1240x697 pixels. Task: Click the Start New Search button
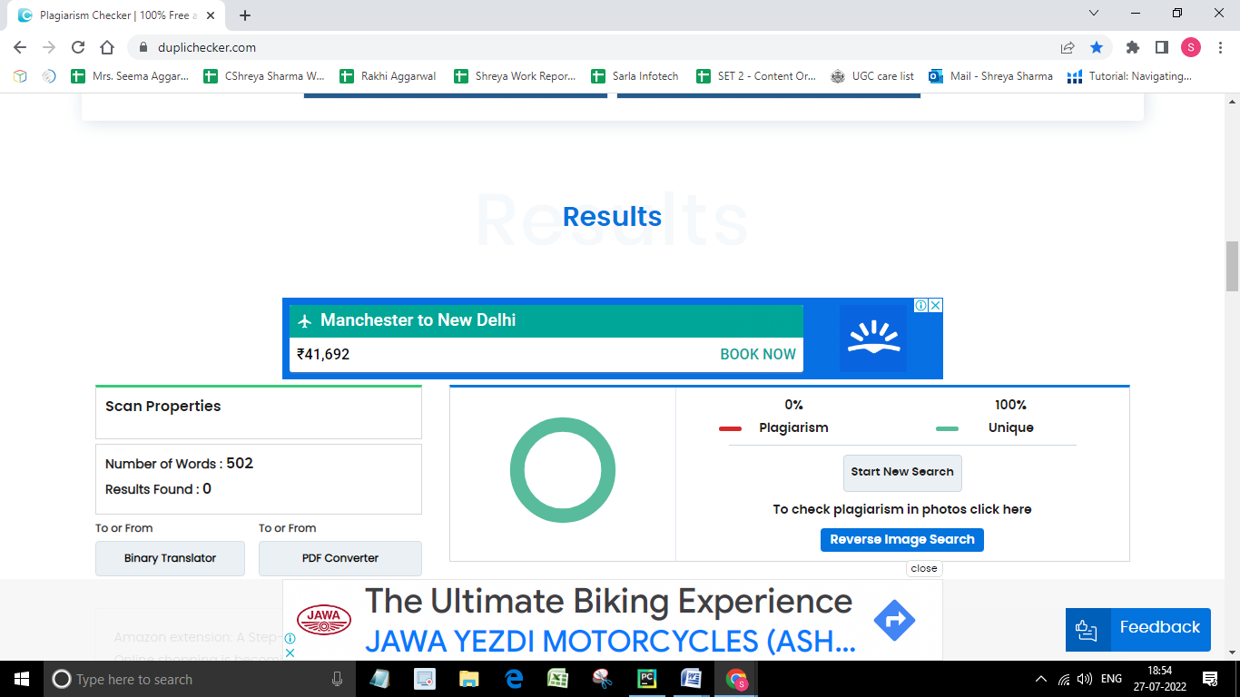tap(902, 472)
